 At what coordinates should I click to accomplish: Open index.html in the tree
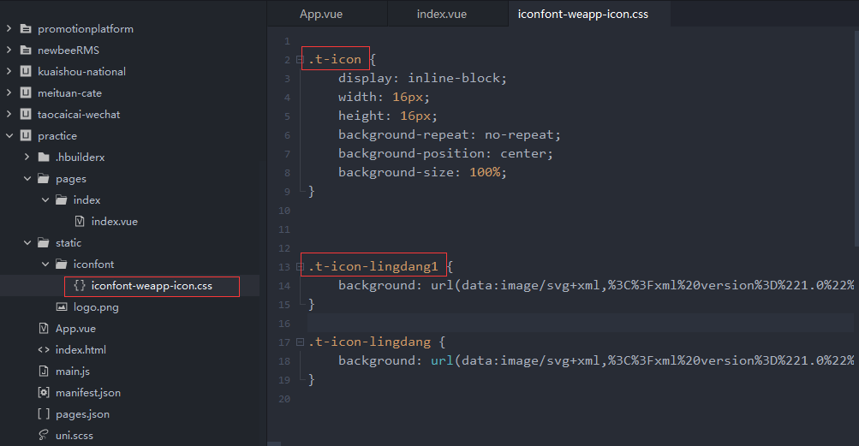point(81,349)
